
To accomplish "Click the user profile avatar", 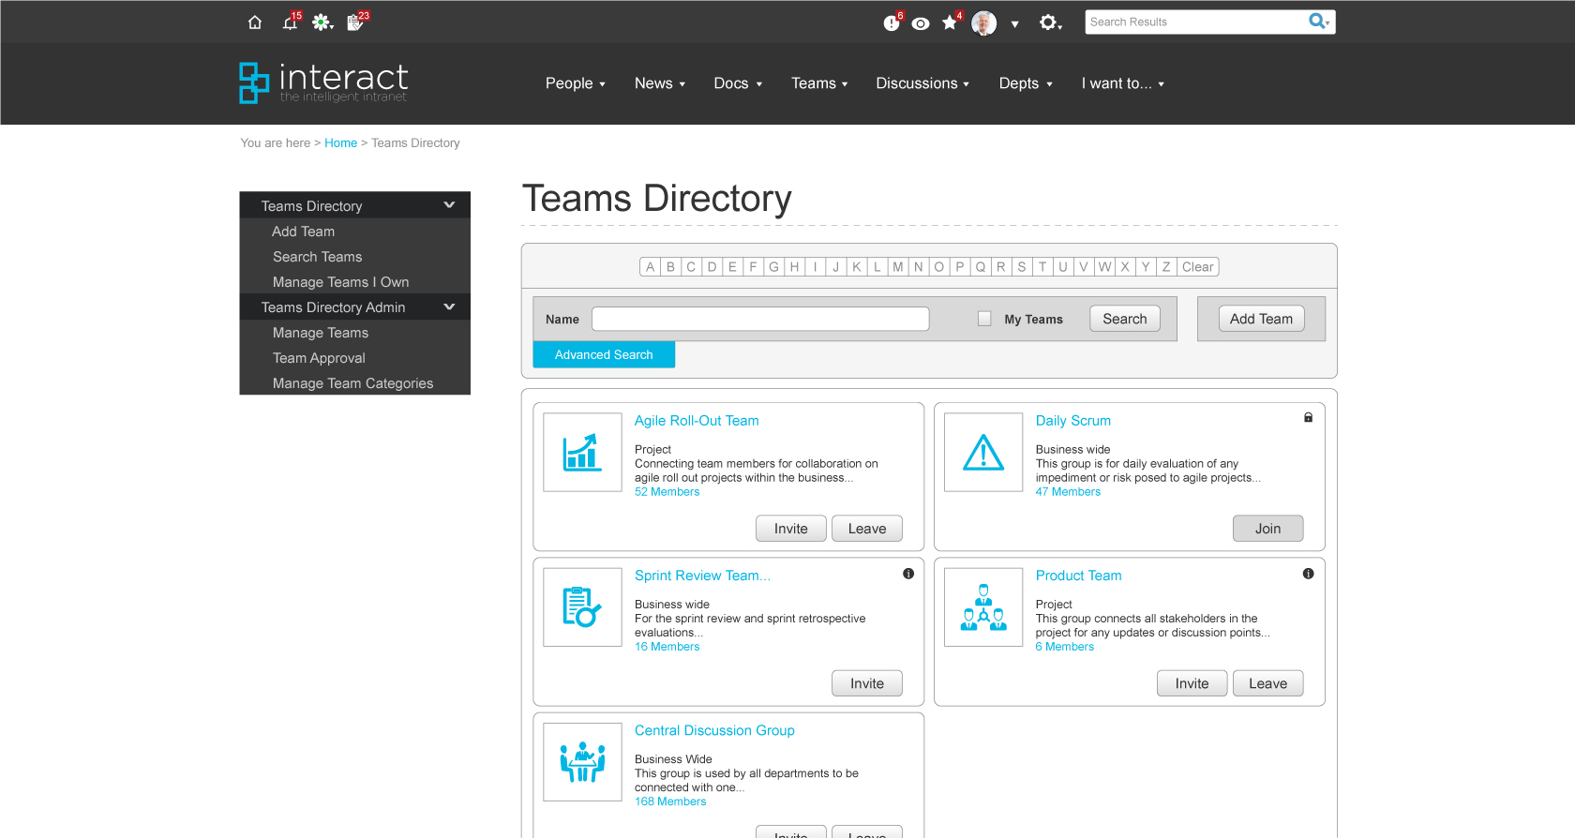I will coord(983,22).
